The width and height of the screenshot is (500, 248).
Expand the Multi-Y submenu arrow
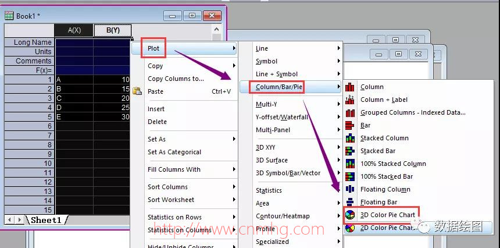pos(338,104)
